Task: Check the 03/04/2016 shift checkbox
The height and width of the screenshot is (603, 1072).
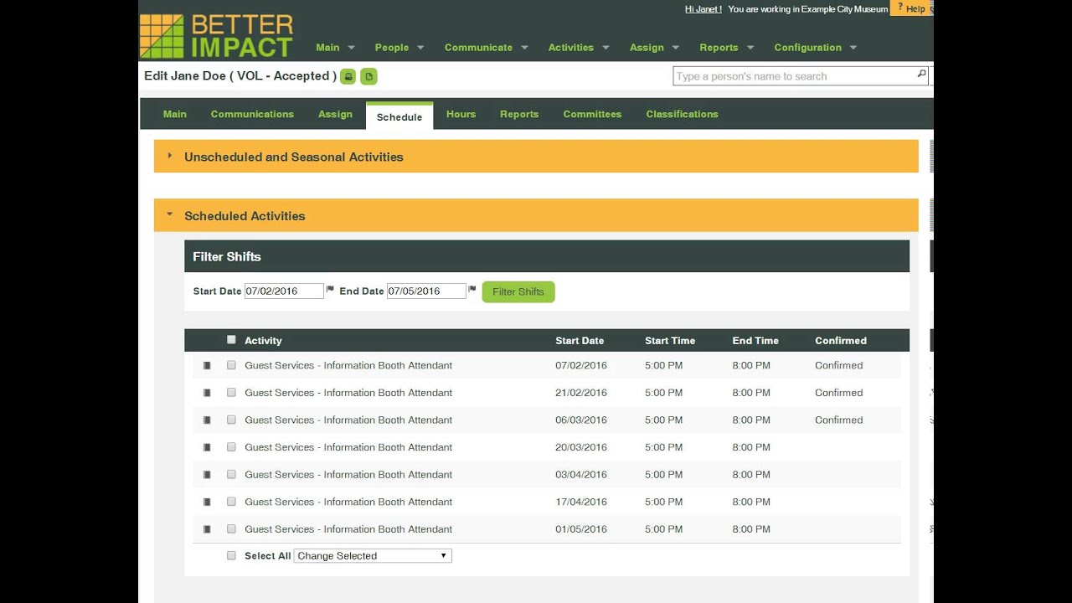Action: (231, 474)
